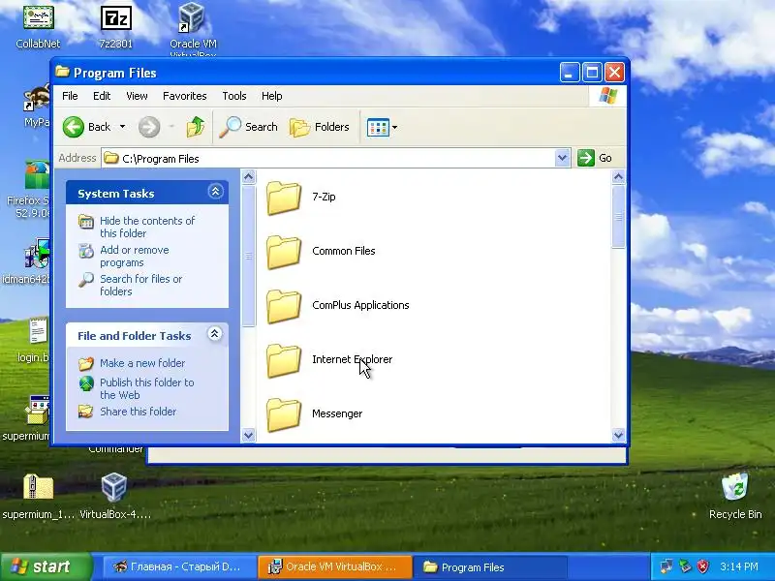Image resolution: width=775 pixels, height=581 pixels.
Task: Select the ComPlus Applications folder icon
Action: pos(284,306)
